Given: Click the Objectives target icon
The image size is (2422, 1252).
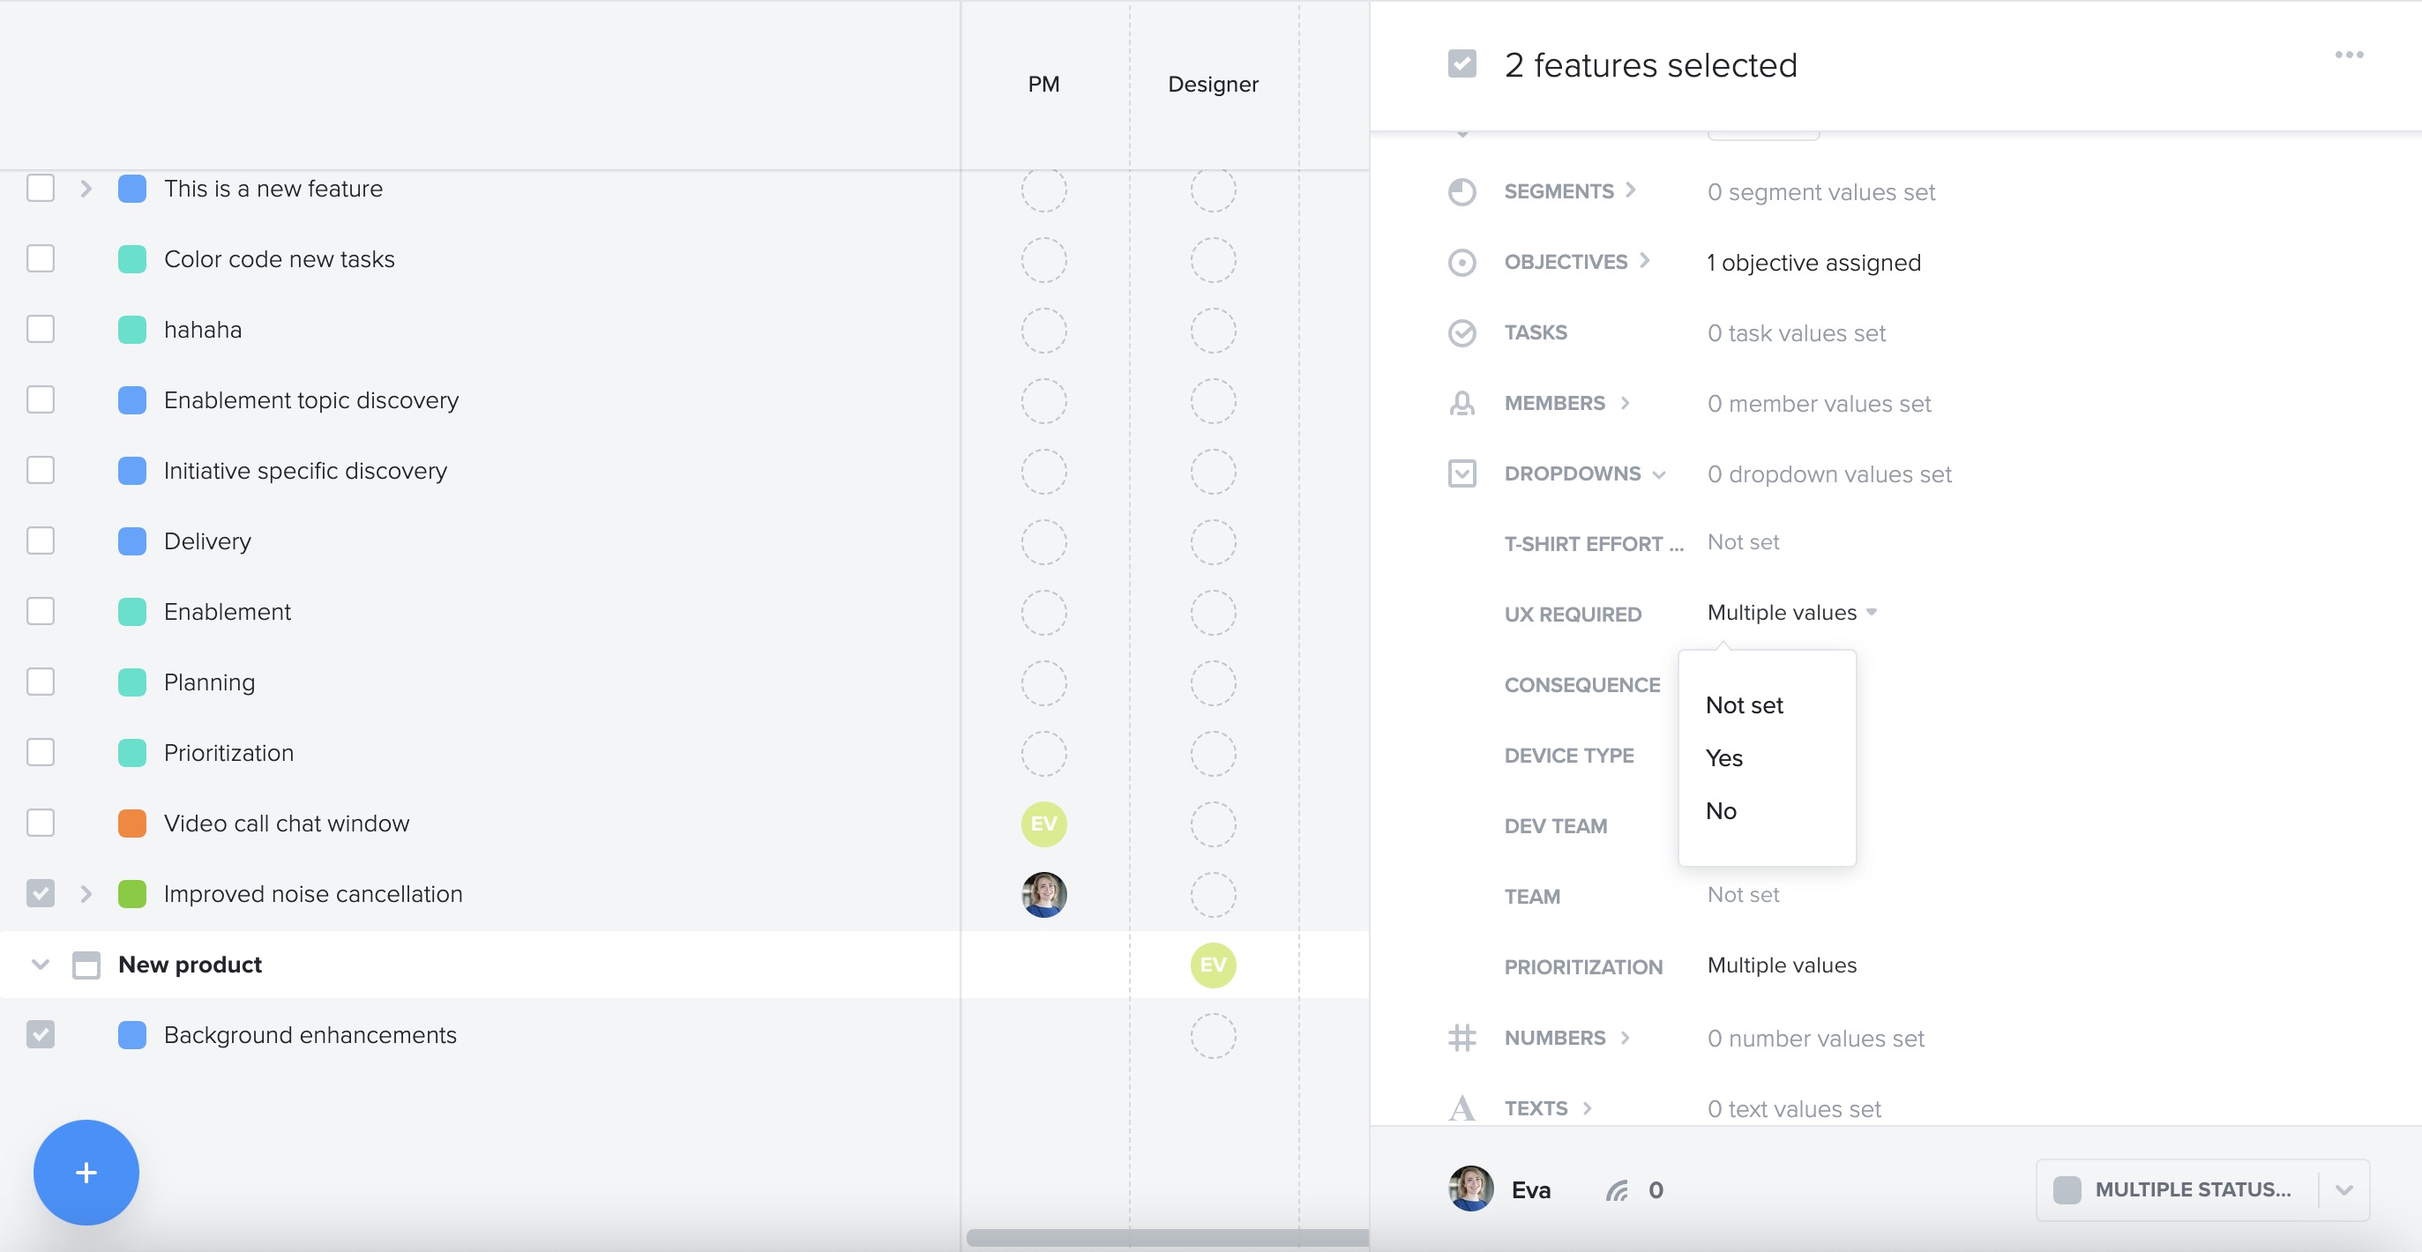Looking at the screenshot, I should click(1462, 262).
